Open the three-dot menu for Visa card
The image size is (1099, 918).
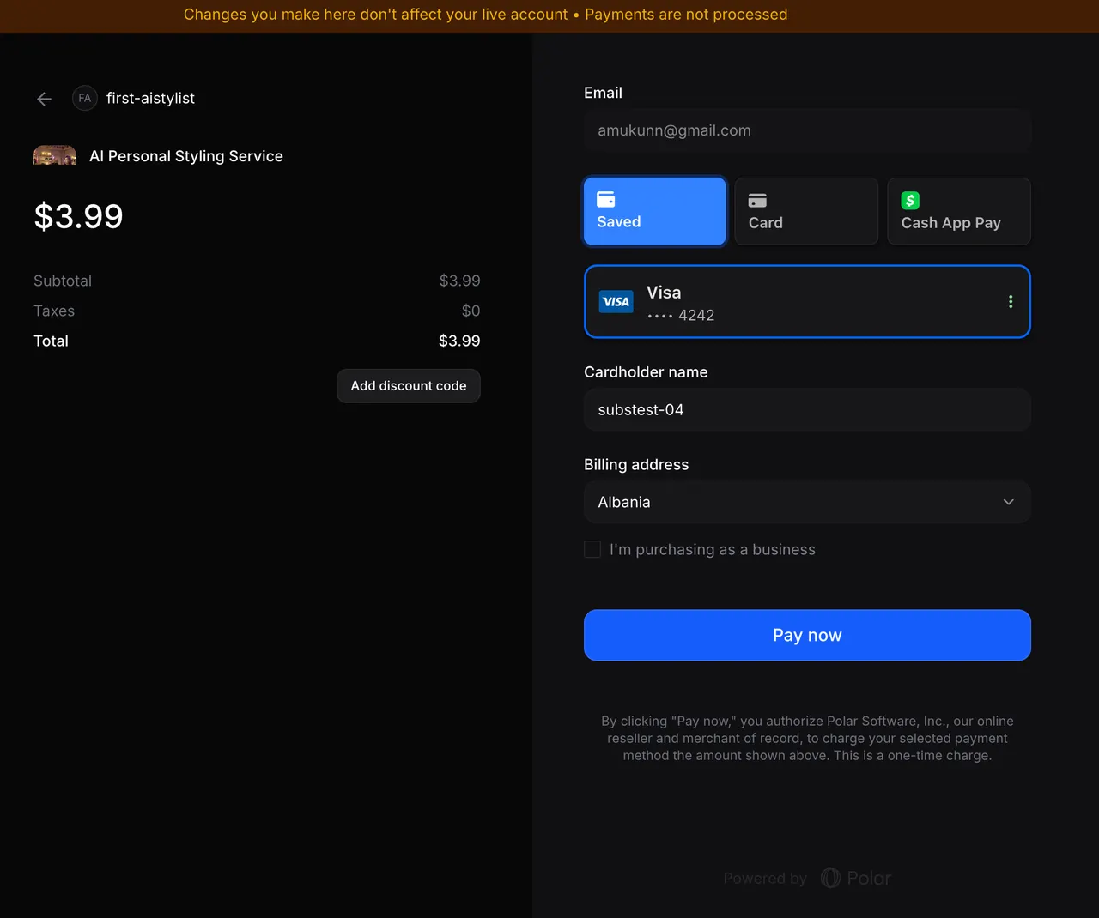click(x=1011, y=302)
